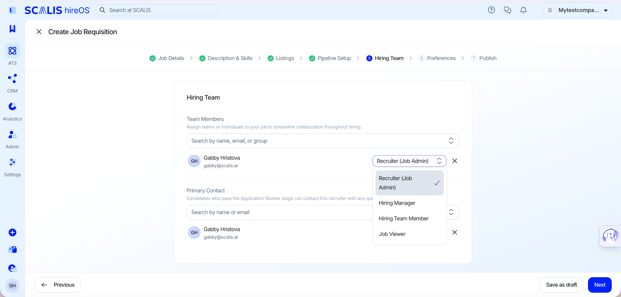
Task: Remove Gabby Hristova from Team Members
Action: point(455,161)
